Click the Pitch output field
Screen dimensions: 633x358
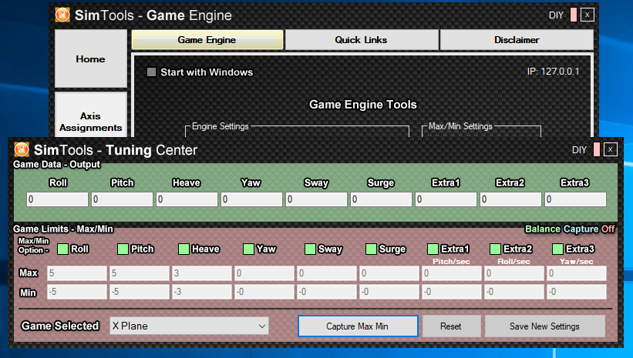click(123, 199)
